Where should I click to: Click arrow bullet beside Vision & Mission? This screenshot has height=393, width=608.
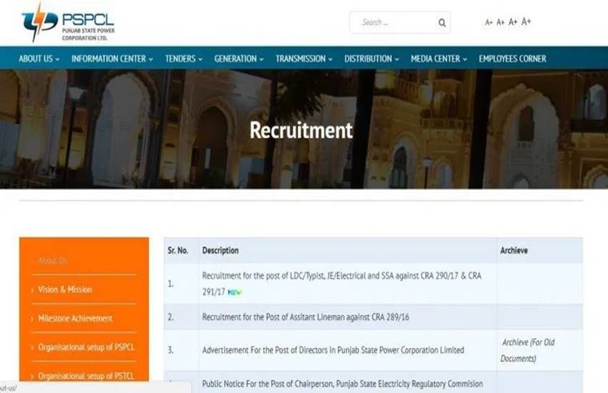point(32,290)
